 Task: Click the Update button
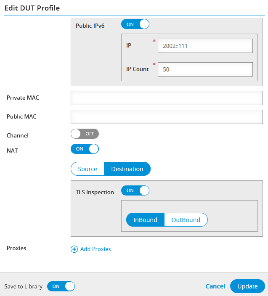coord(247,286)
